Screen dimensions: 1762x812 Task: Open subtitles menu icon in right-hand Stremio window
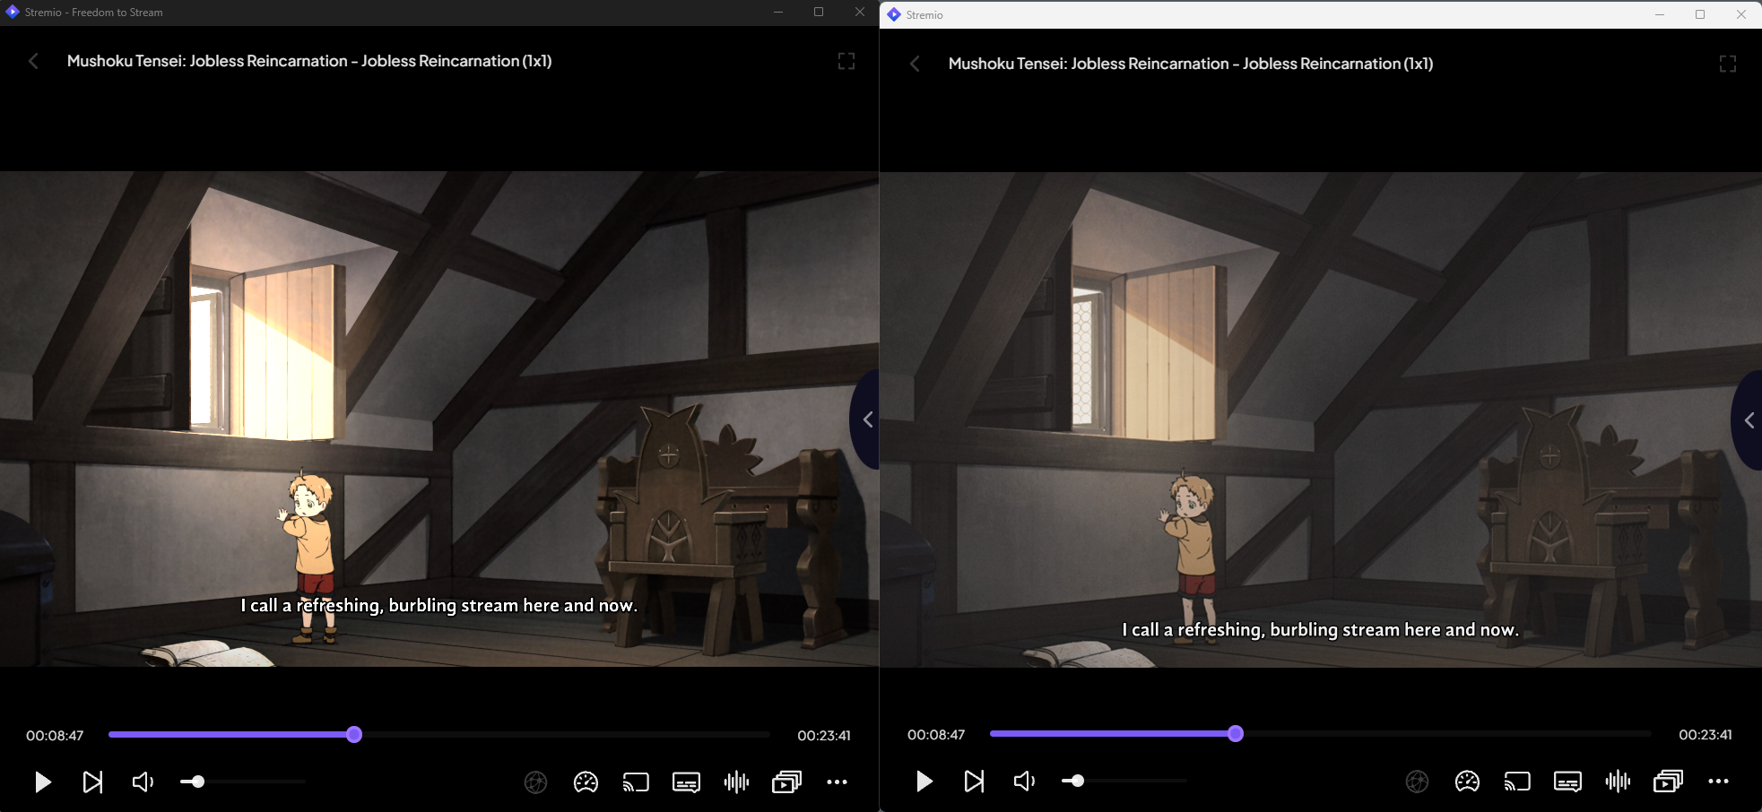pyautogui.click(x=1567, y=782)
